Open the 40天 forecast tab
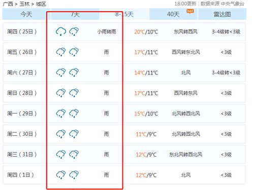Viewport: 254px width, 190px height. [173, 14]
